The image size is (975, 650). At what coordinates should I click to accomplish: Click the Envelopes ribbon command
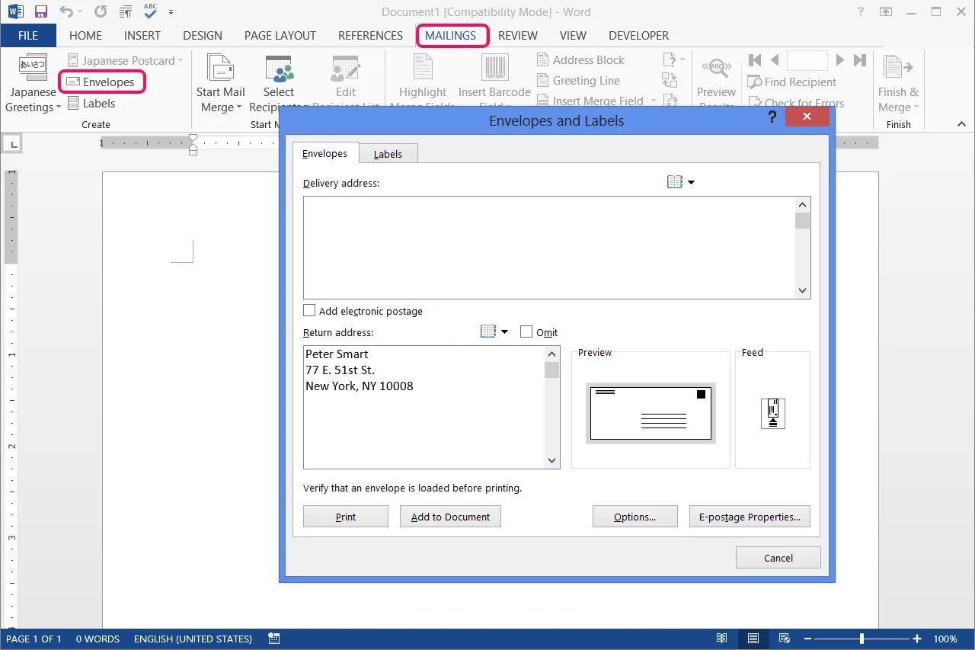click(x=101, y=82)
